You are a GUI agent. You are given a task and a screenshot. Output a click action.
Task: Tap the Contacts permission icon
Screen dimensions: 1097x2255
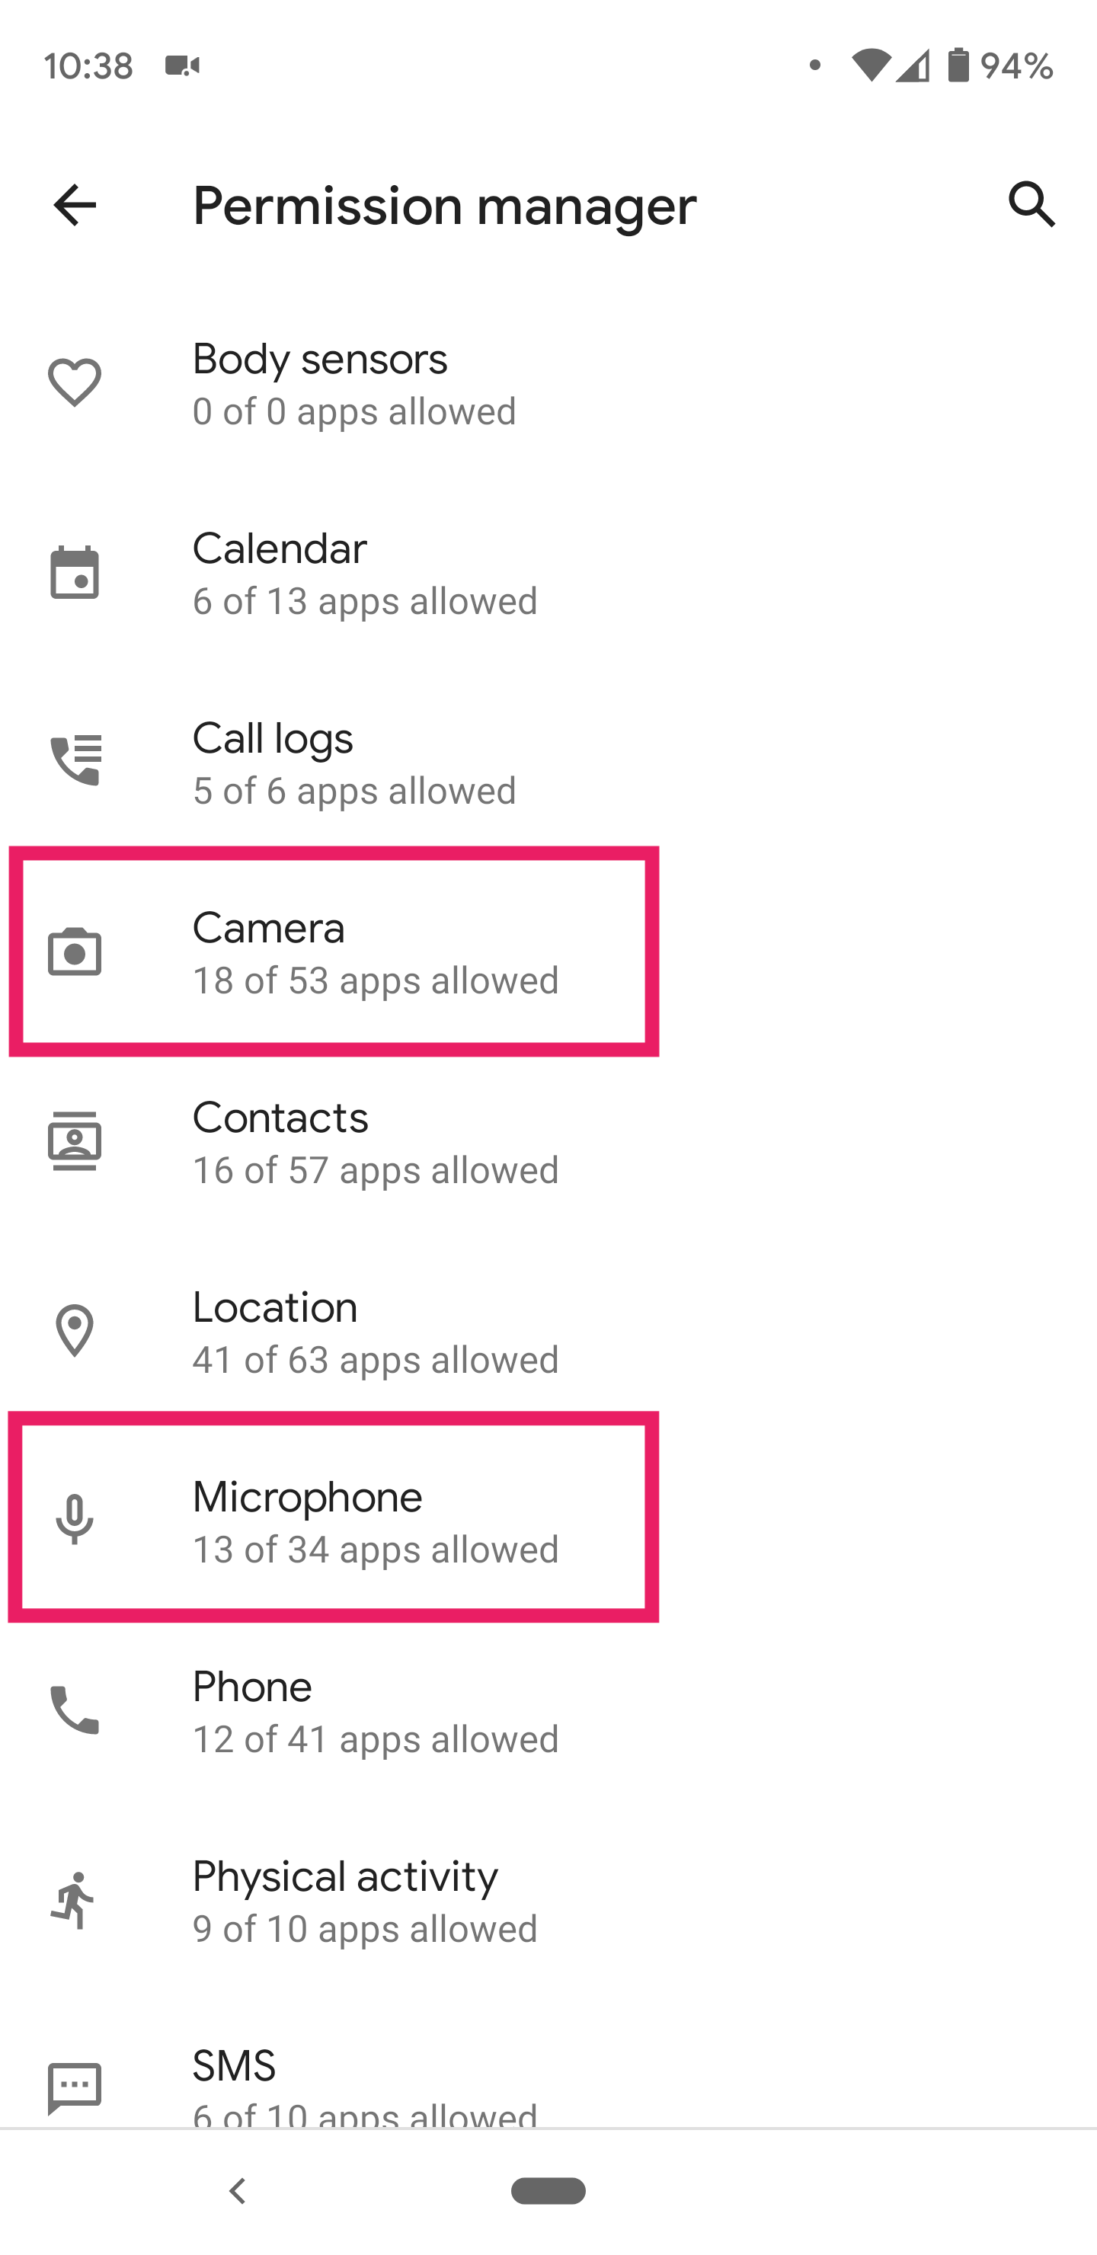(75, 1141)
